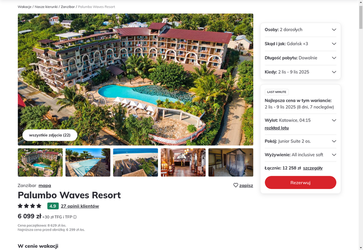Open wszystkie zdjęcia (22) gallery button
Image resolution: width=363 pixels, height=250 pixels.
click(50, 135)
